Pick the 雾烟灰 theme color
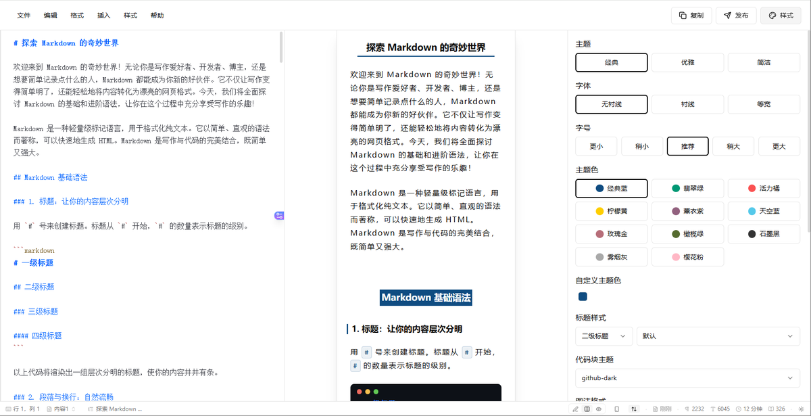The height and width of the screenshot is (416, 811). click(x=612, y=257)
